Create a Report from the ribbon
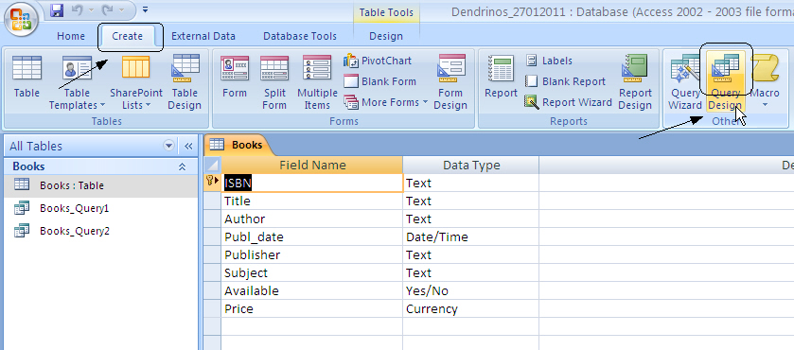Image resolution: width=794 pixels, height=350 pixels. 501,77
